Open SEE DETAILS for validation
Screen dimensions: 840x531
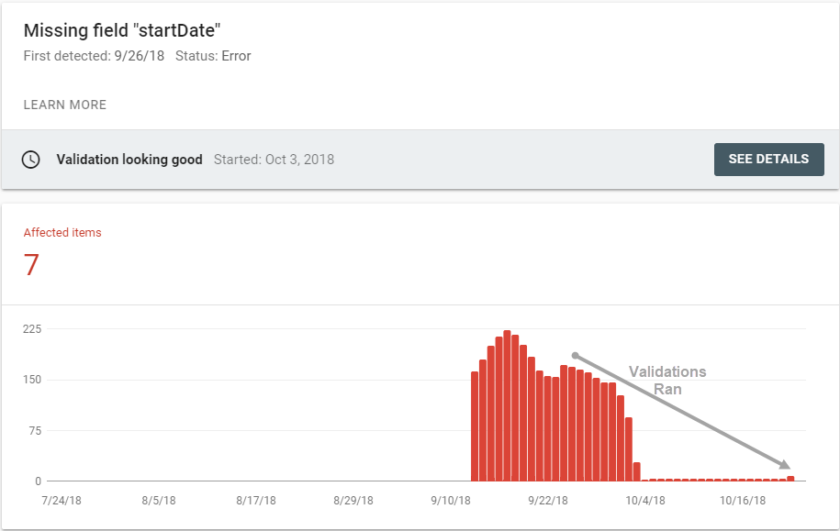[x=768, y=159]
